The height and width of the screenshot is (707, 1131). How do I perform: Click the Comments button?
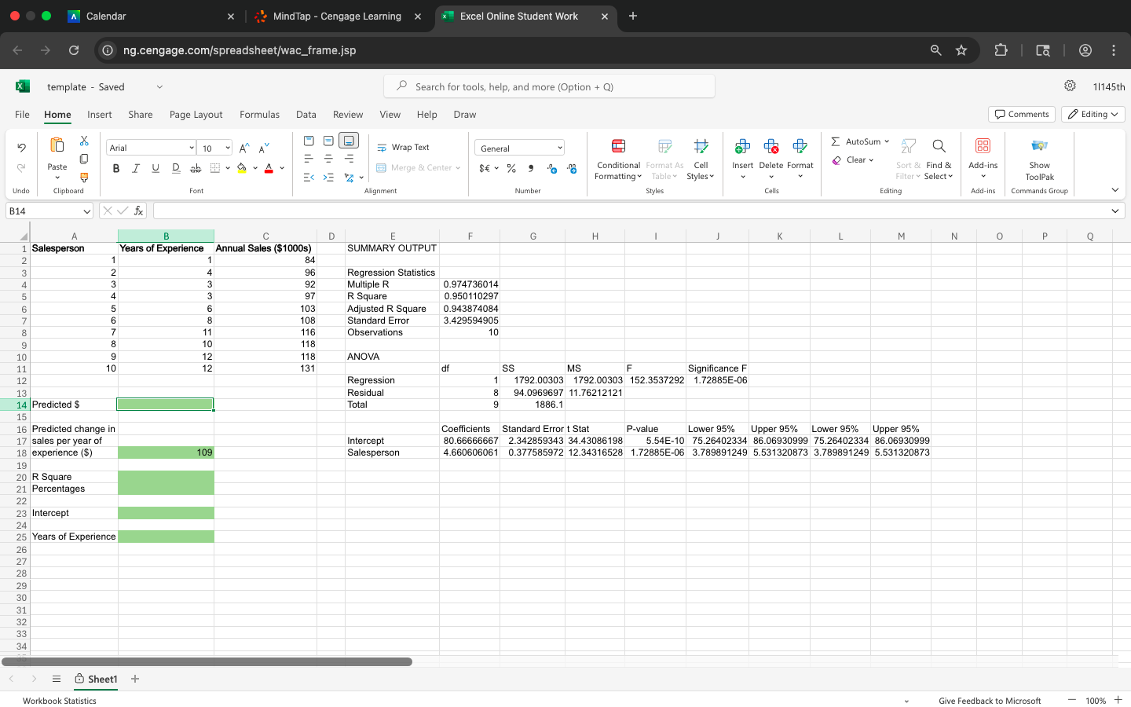1021,115
